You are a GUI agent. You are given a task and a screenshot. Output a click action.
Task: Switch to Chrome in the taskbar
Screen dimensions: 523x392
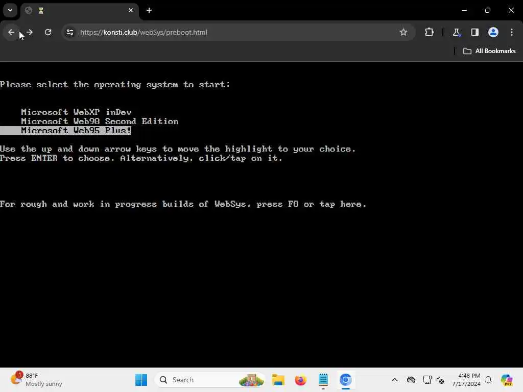[x=346, y=380]
